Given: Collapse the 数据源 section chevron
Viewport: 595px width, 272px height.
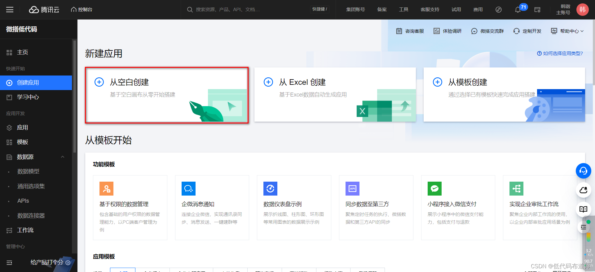Looking at the screenshot, I should coord(63,157).
